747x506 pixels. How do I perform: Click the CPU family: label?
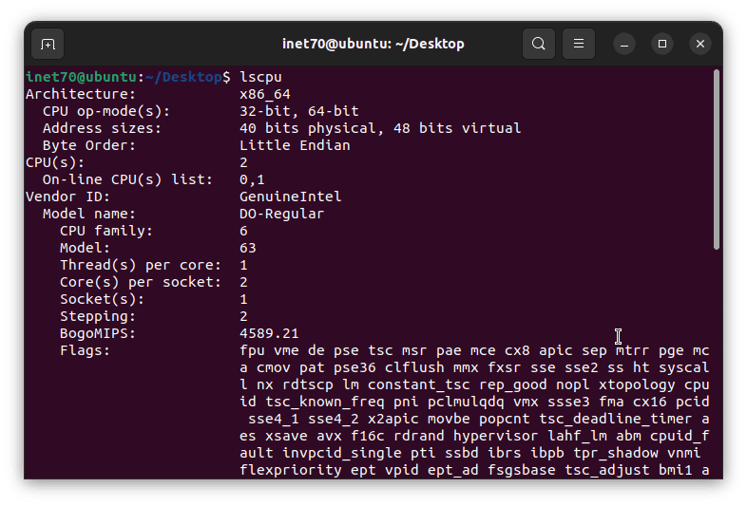[106, 232]
